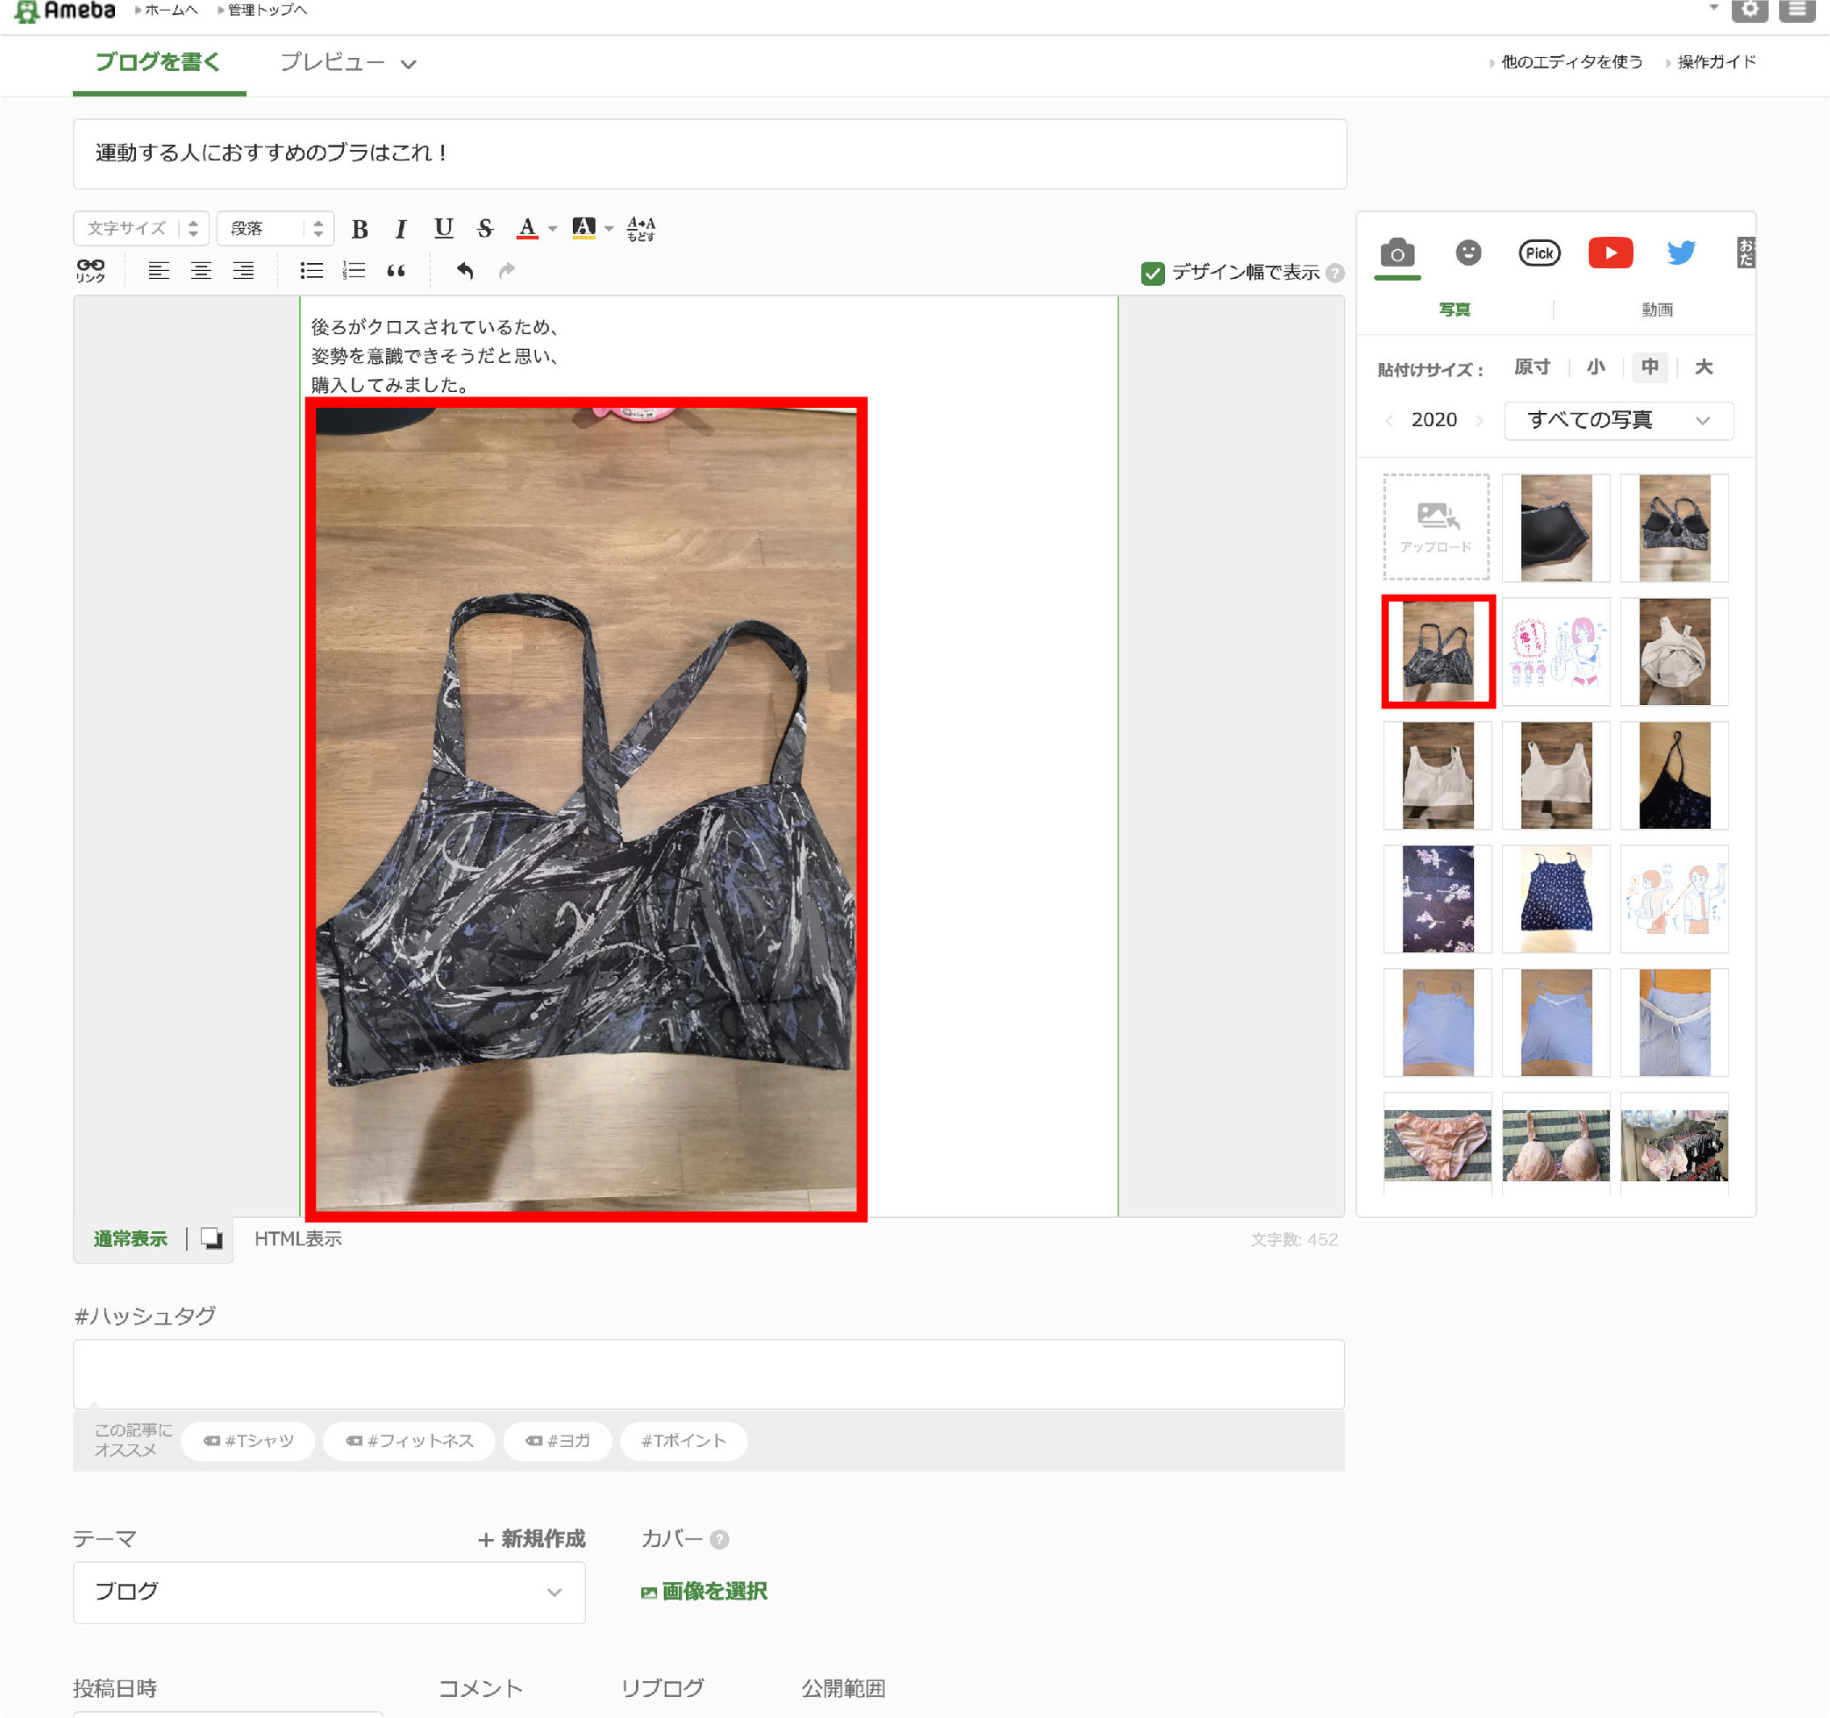
Task: Open the Twitter embed panel
Action: click(1681, 253)
